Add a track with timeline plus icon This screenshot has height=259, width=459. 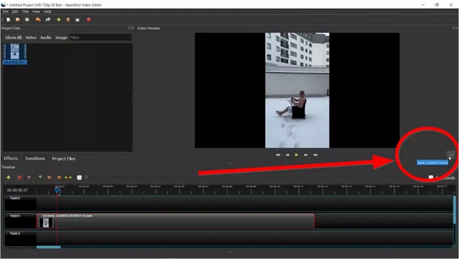point(8,177)
